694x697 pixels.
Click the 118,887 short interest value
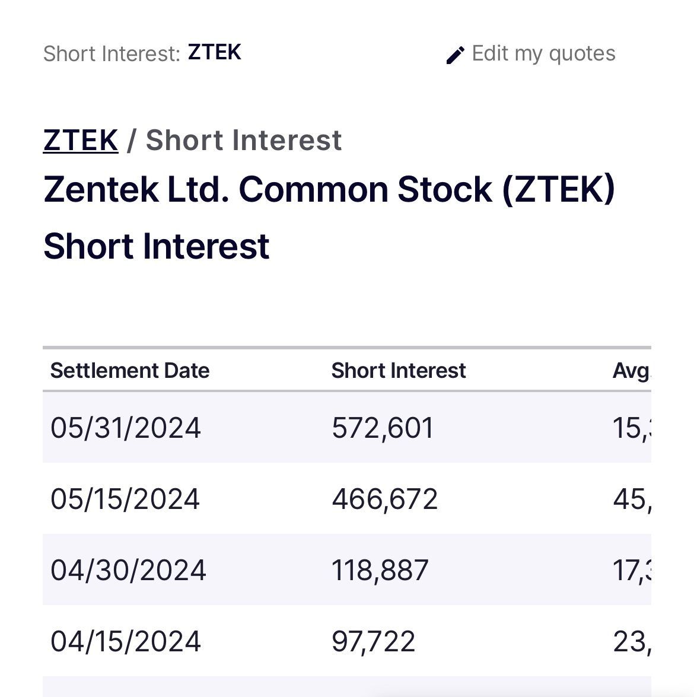(x=380, y=570)
